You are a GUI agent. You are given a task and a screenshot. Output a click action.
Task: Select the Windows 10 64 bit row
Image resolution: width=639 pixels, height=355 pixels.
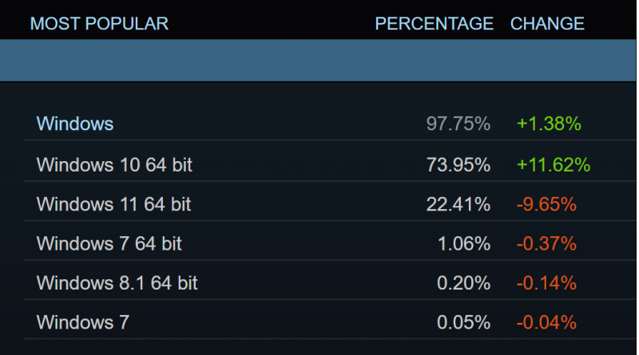pyautogui.click(x=114, y=165)
